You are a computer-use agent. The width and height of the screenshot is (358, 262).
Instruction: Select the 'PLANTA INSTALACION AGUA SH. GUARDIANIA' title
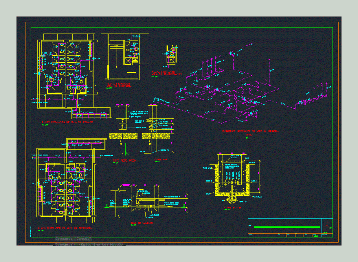click(x=119, y=85)
